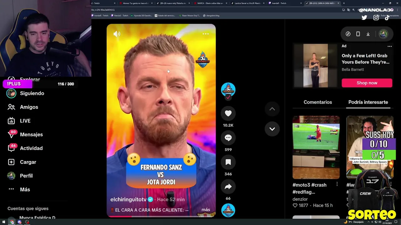401x225 pixels.
Task: Switch to the Comentarios tab
Action: pos(318,102)
